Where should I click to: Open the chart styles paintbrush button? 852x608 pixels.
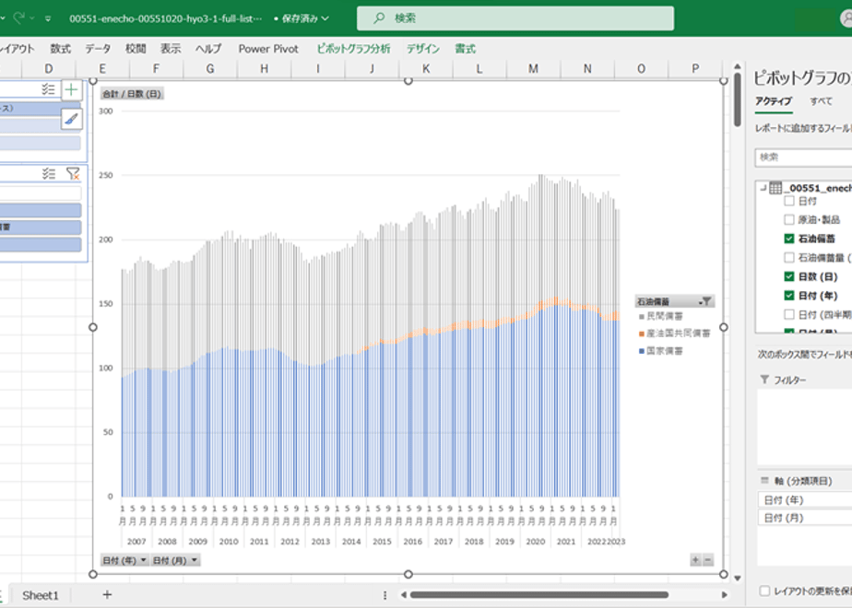(x=71, y=119)
